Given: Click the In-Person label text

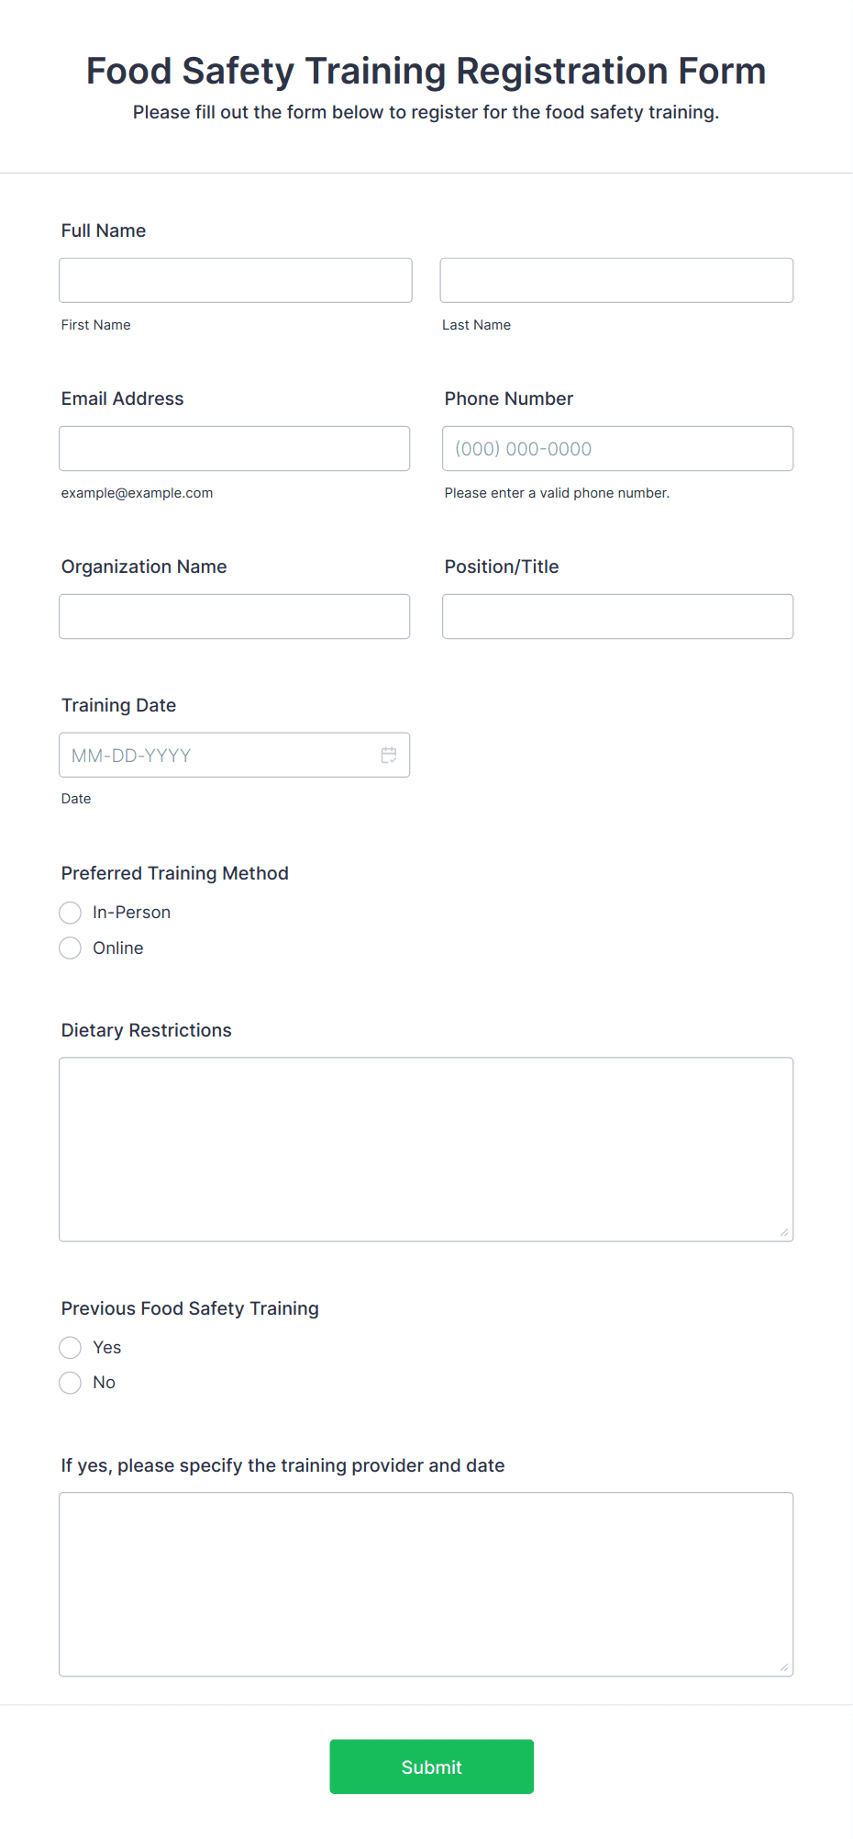Looking at the screenshot, I should point(131,913).
